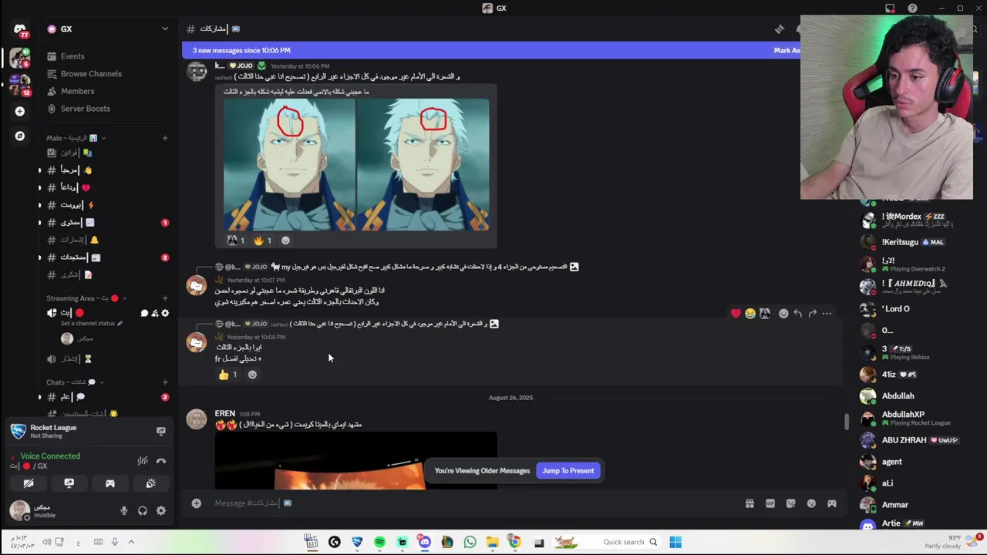
Task: Open Spotify from taskbar
Action: 379,543
